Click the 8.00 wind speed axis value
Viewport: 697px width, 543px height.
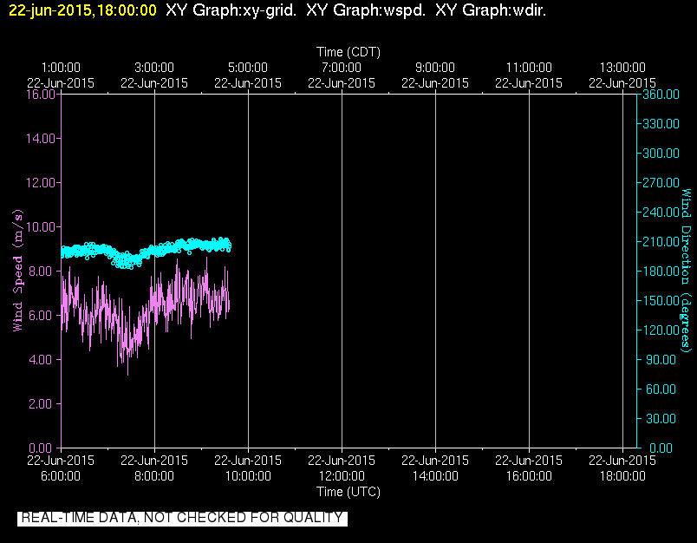(x=41, y=271)
